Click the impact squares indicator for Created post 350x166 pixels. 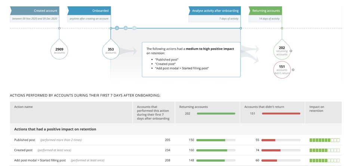[x=324, y=150]
